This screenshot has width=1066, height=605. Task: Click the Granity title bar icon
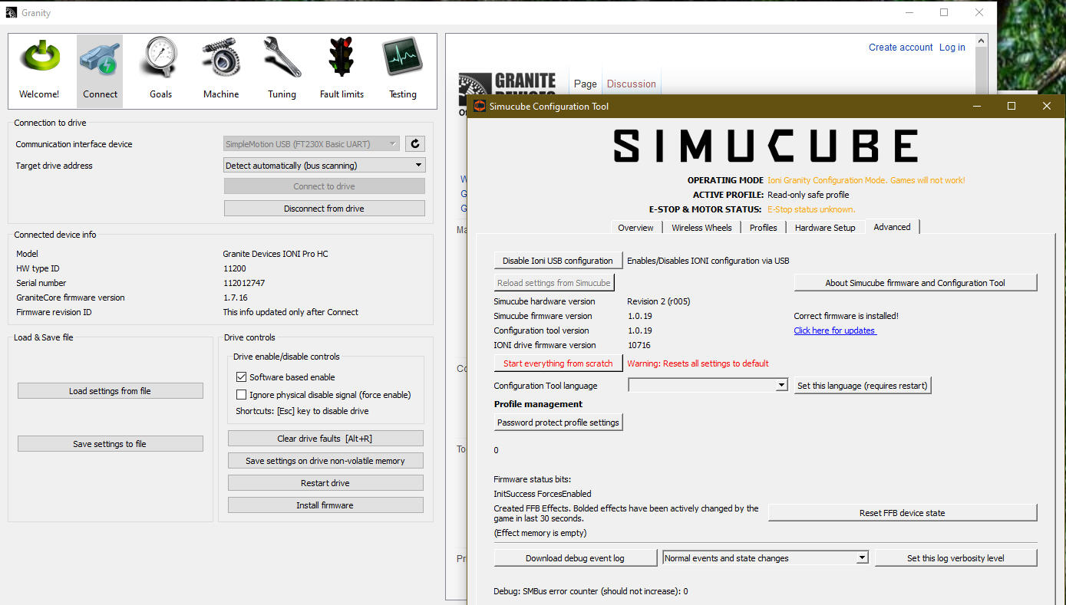point(12,13)
